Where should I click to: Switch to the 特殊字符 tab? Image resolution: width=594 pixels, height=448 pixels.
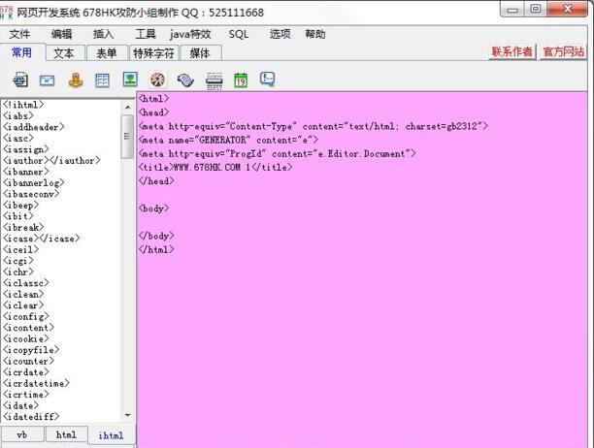point(153,53)
